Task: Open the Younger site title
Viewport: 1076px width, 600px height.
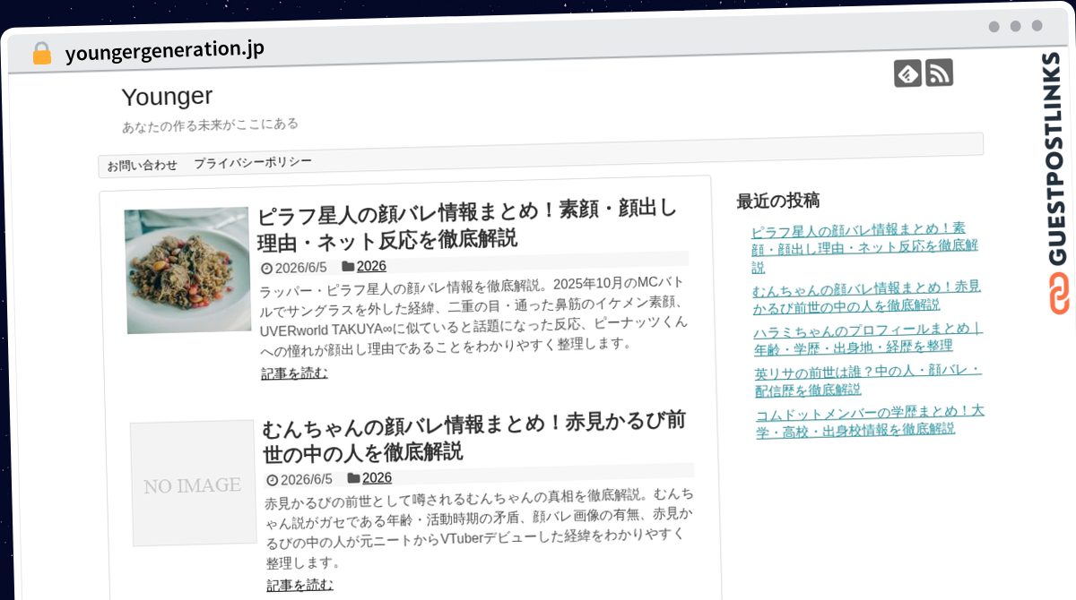Action: point(167,96)
